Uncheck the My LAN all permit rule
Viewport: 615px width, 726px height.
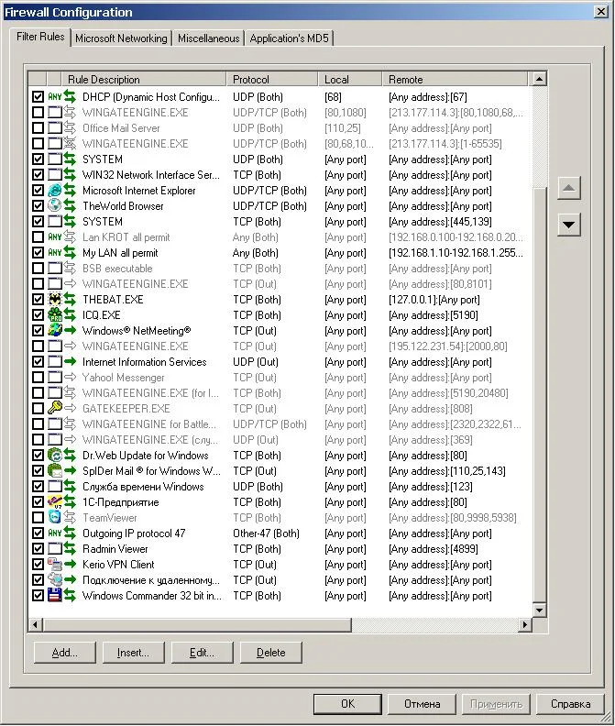pyautogui.click(x=38, y=252)
